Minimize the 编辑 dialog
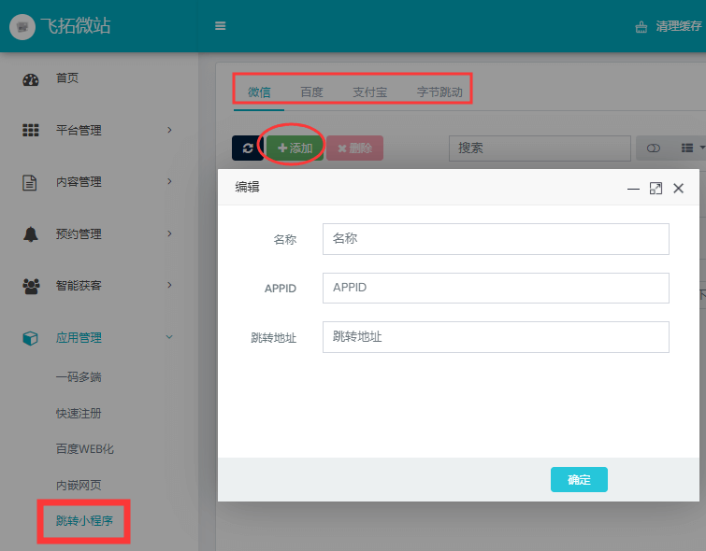706x551 pixels. tap(633, 189)
